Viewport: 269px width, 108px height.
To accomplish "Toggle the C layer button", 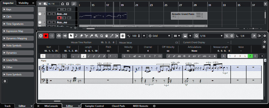I will point(255,56).
